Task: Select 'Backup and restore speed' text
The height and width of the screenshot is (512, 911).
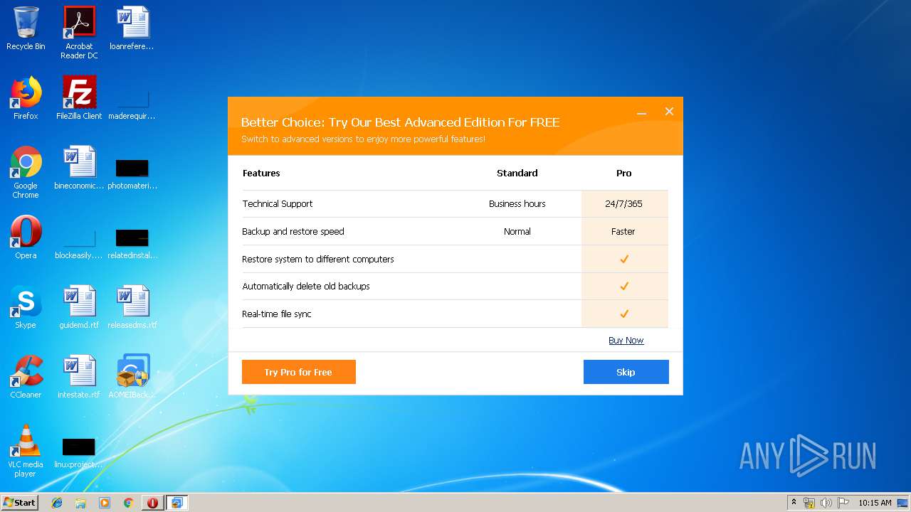Action: pyautogui.click(x=293, y=232)
